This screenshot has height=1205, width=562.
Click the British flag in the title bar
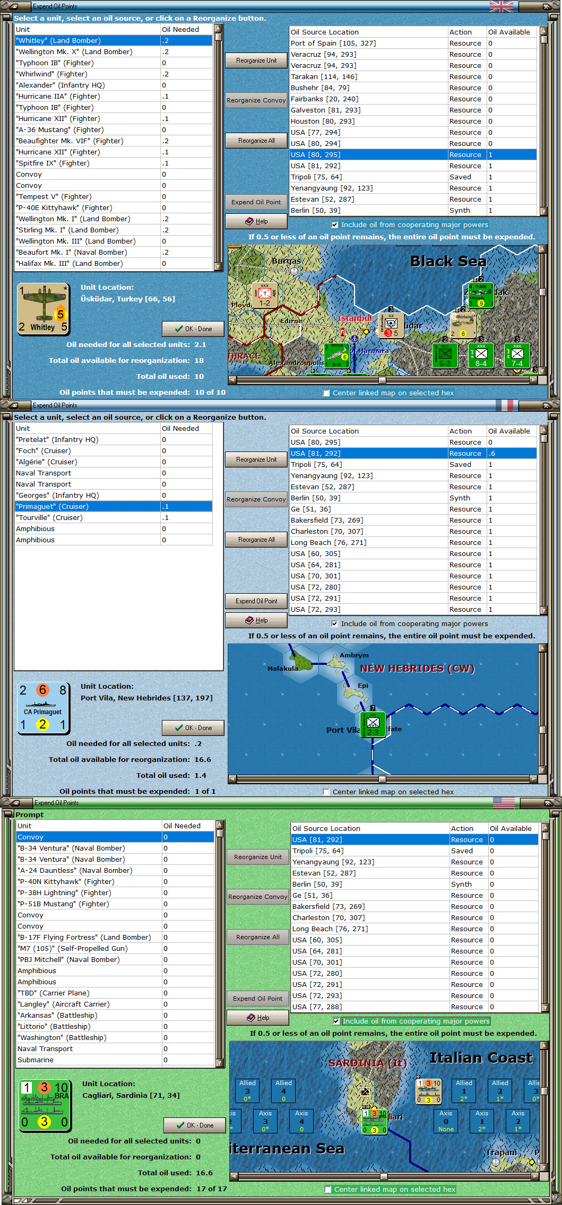(x=501, y=6)
